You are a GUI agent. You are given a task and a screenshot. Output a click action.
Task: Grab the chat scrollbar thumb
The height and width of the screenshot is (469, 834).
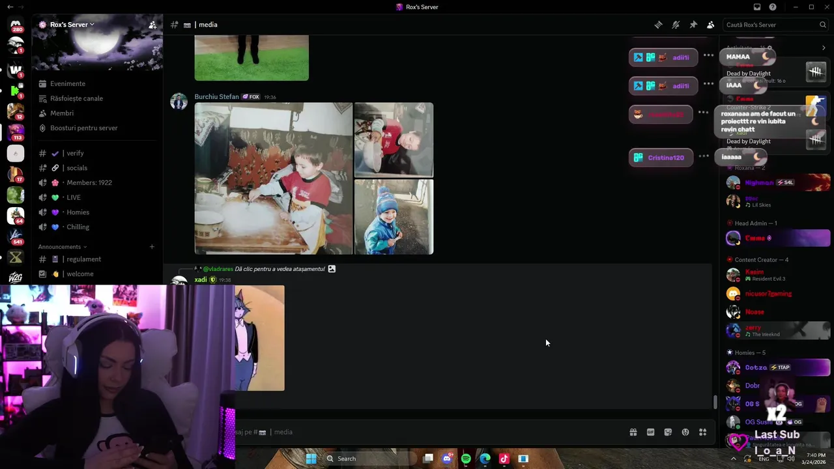point(715,402)
